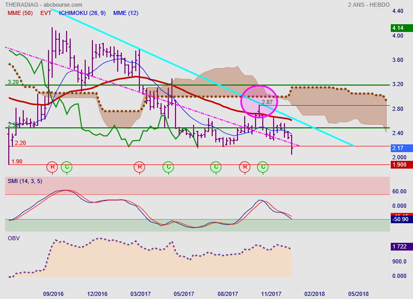Click the green 4.14 price tag
This screenshot has height=299, width=413.
click(402, 28)
